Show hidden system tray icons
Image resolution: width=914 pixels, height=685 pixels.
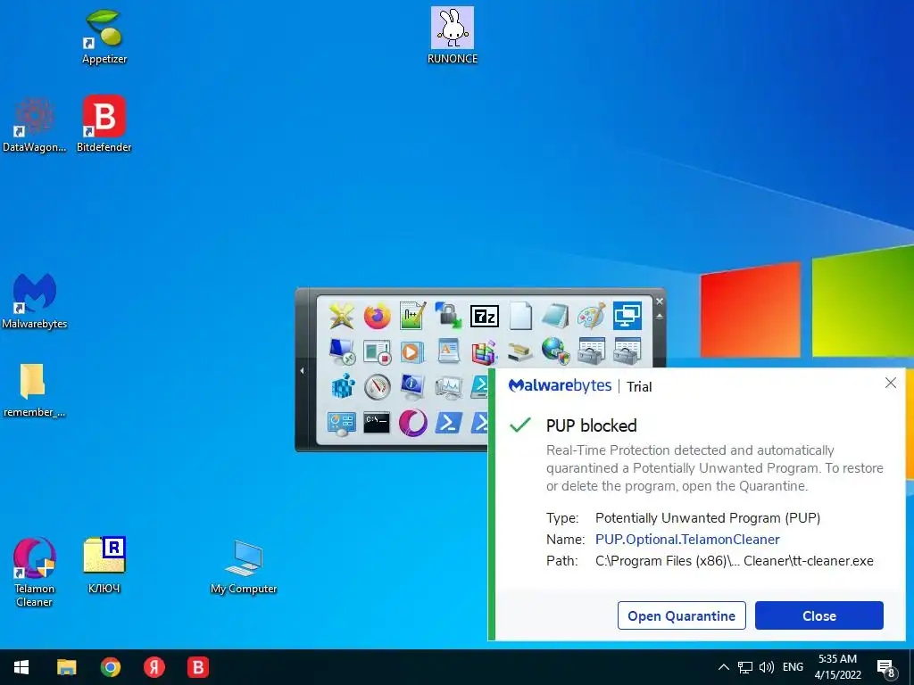[x=723, y=667]
